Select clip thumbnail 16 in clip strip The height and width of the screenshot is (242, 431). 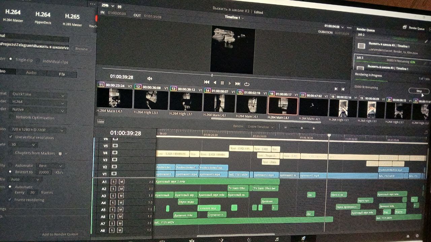(283, 106)
